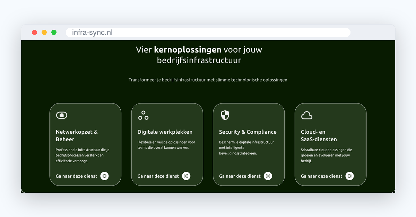416x217 pixels.
Task: Click the three-circles icon on Digitale werkplekken card
Action: [143, 115]
